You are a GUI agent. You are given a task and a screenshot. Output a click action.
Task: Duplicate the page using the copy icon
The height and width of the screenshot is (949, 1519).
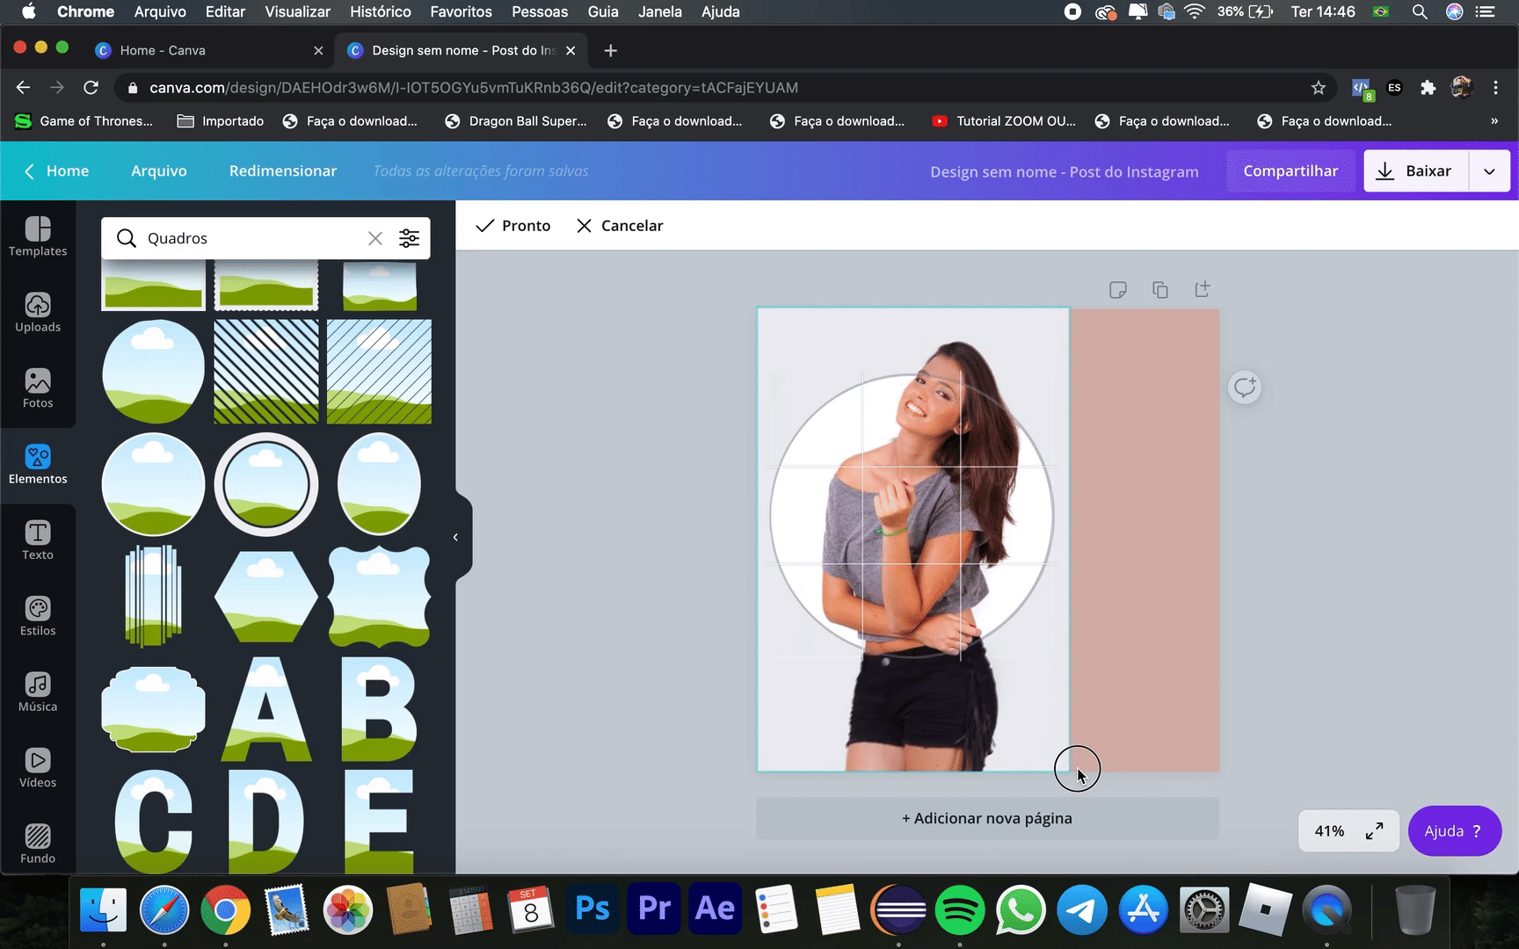click(1160, 290)
